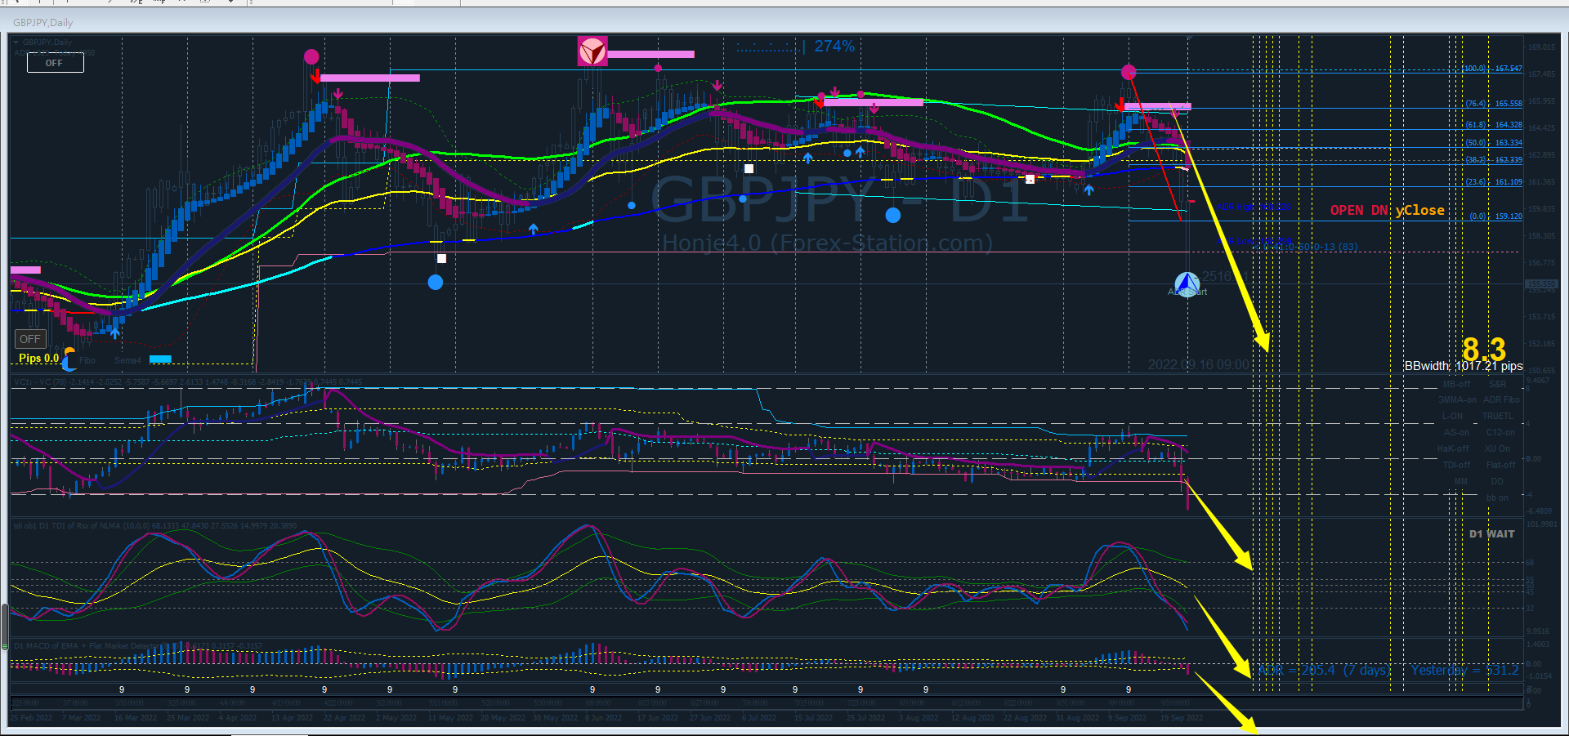Click the cyan color box beside Sema4
This screenshot has width=1569, height=736.
click(160, 359)
